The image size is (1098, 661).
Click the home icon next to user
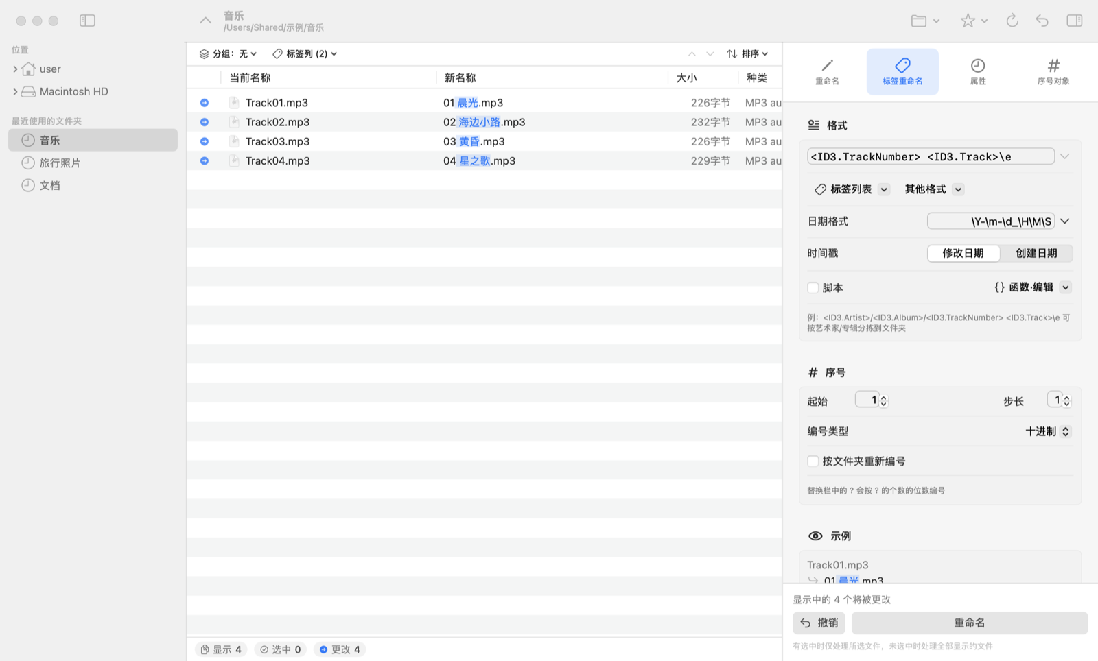[x=28, y=69]
